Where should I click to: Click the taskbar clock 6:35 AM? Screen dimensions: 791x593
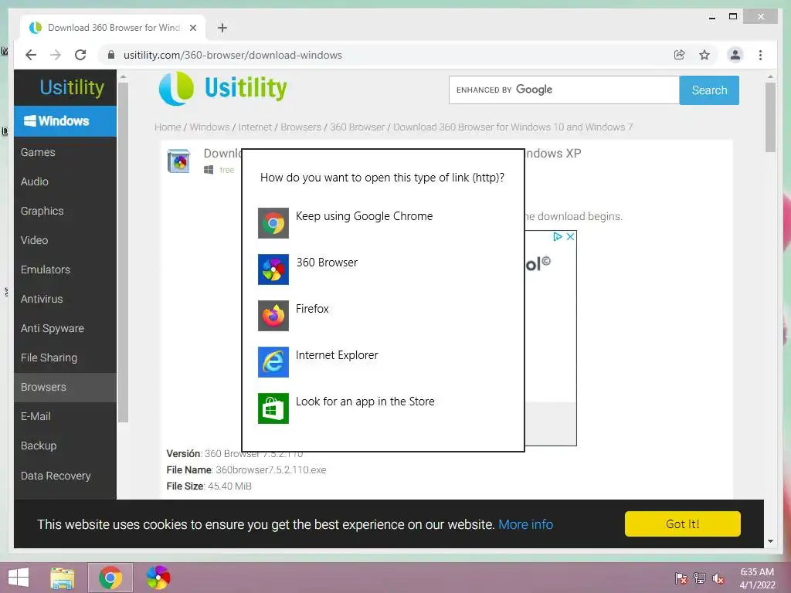click(x=757, y=572)
